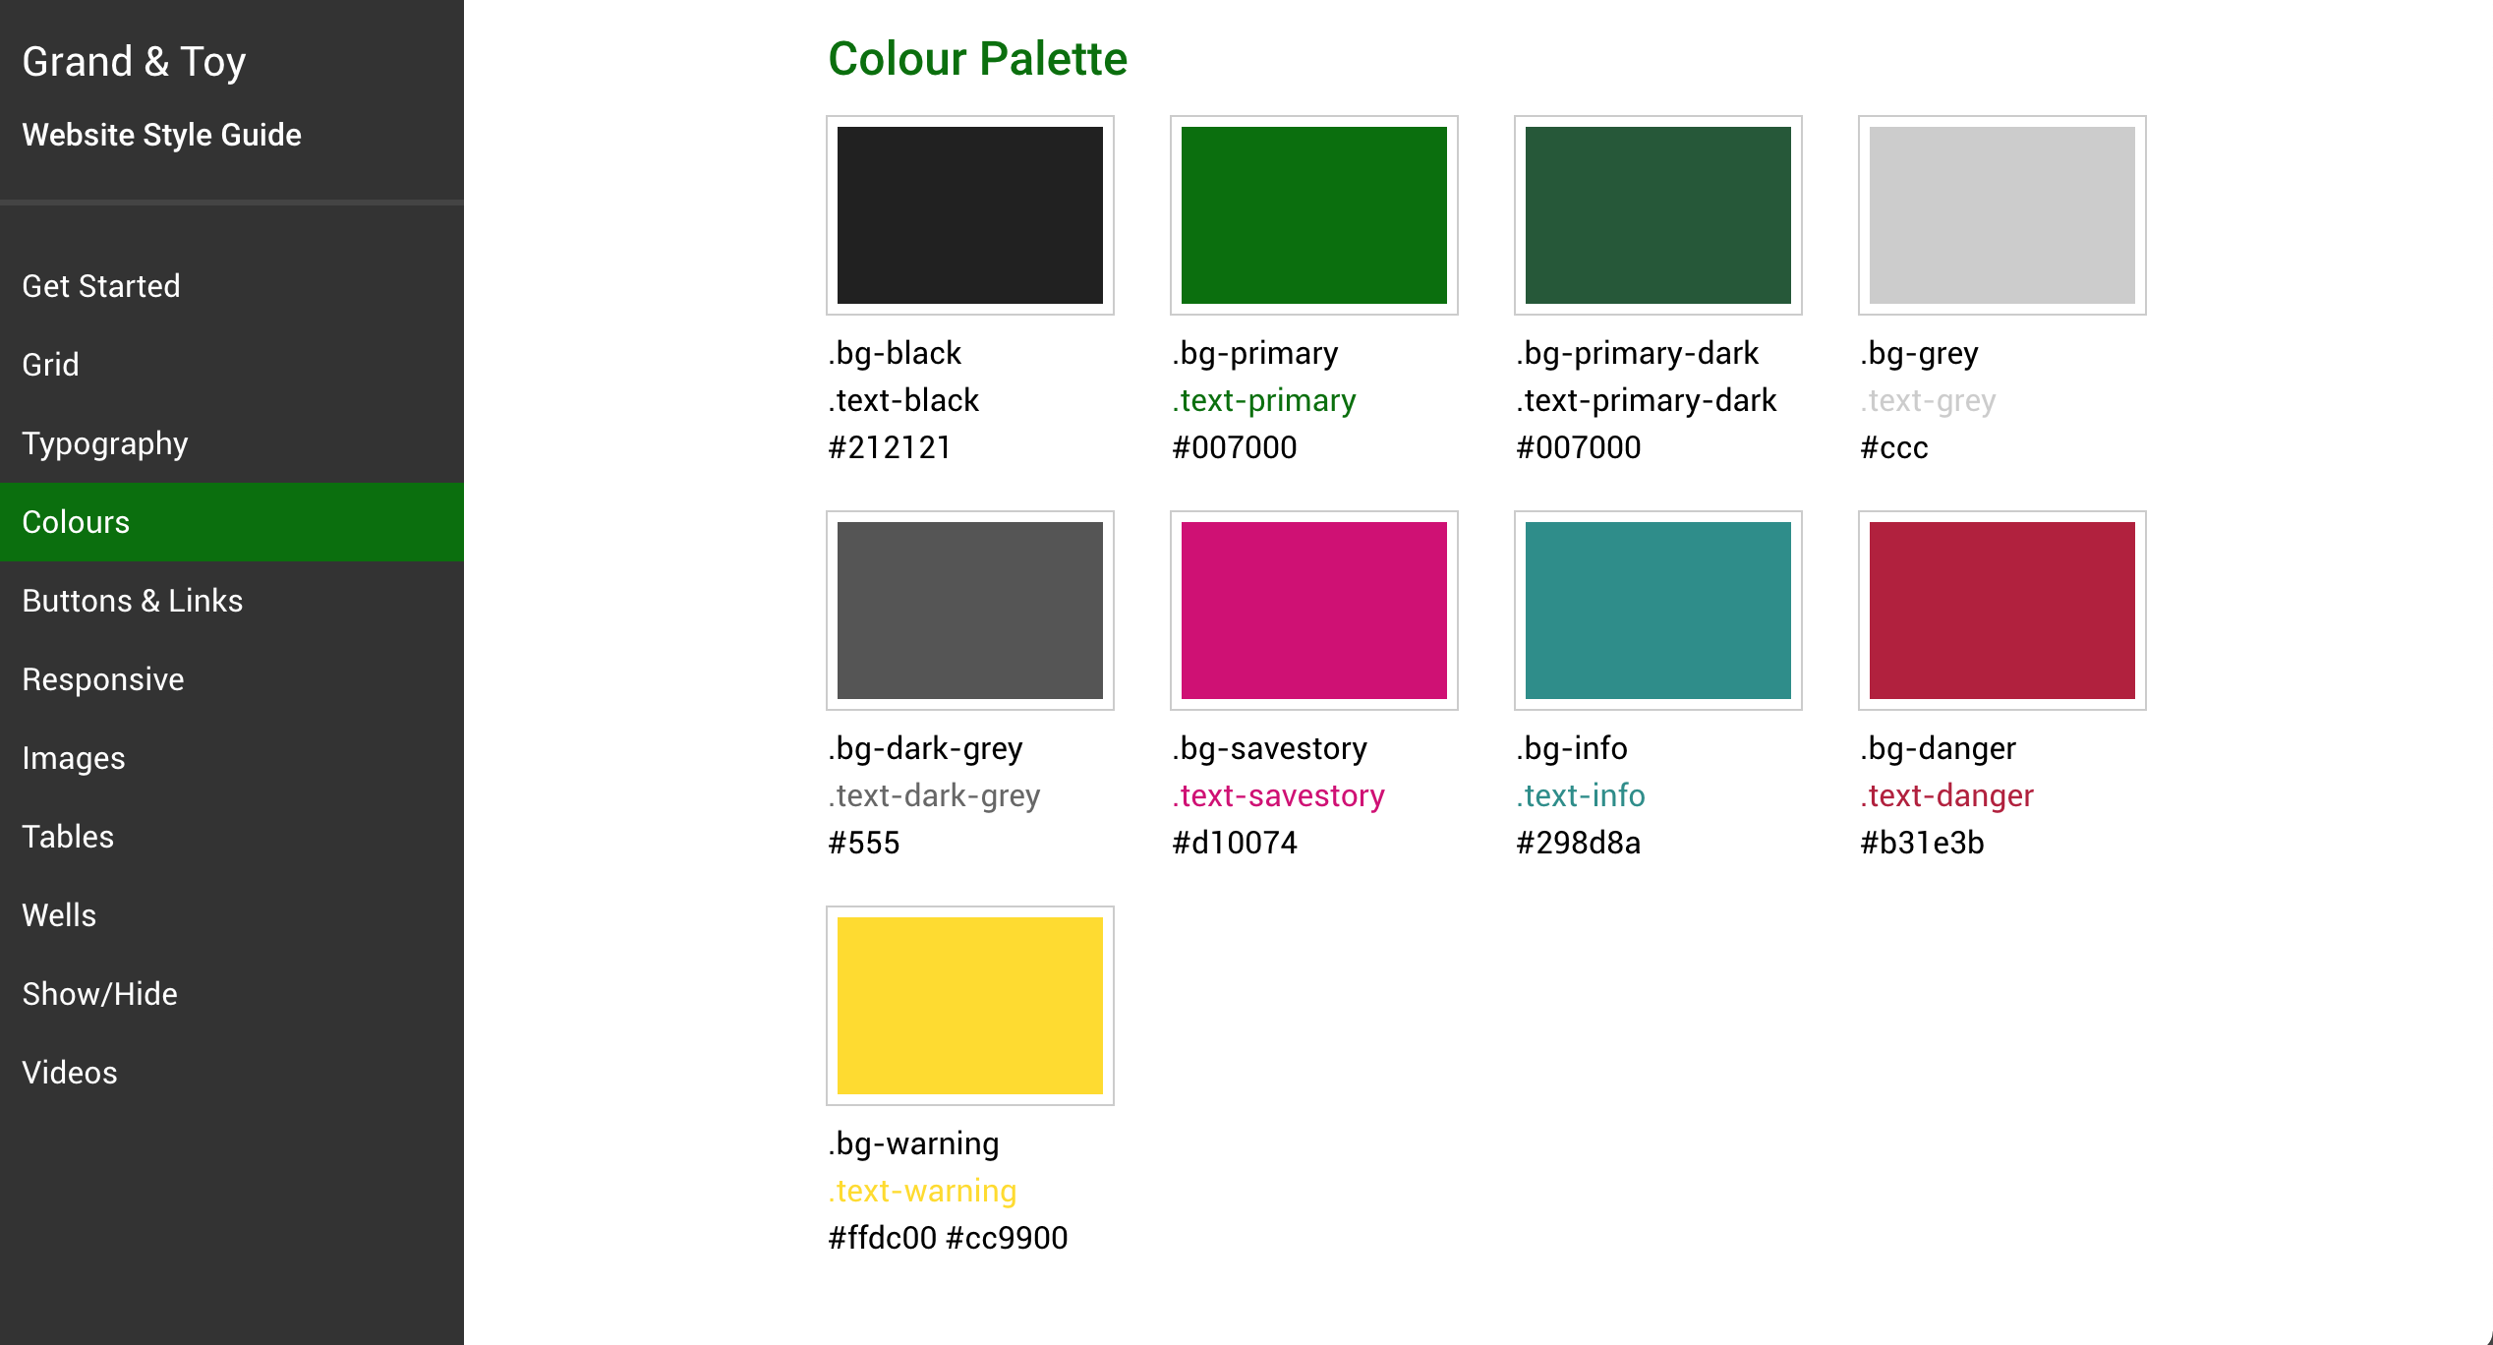
Task: Go to the Tables page
Action: (x=68, y=837)
